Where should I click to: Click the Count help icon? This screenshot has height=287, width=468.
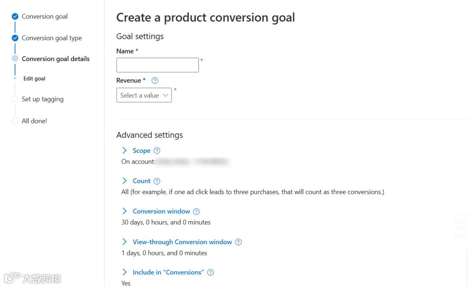[157, 181]
